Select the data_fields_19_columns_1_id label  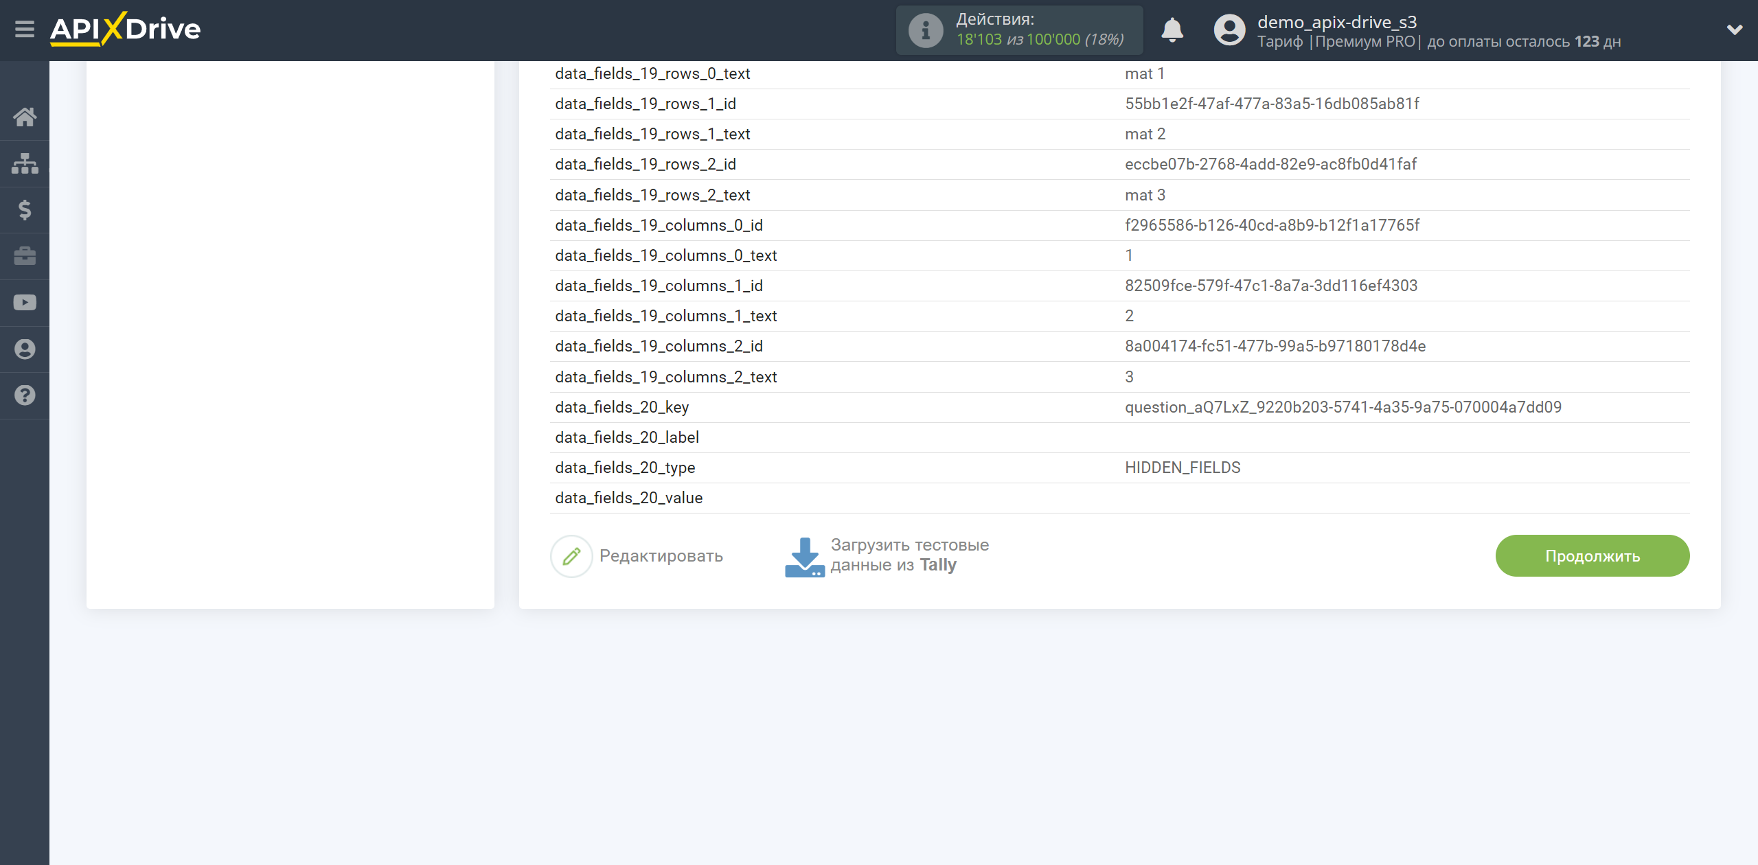click(x=659, y=286)
